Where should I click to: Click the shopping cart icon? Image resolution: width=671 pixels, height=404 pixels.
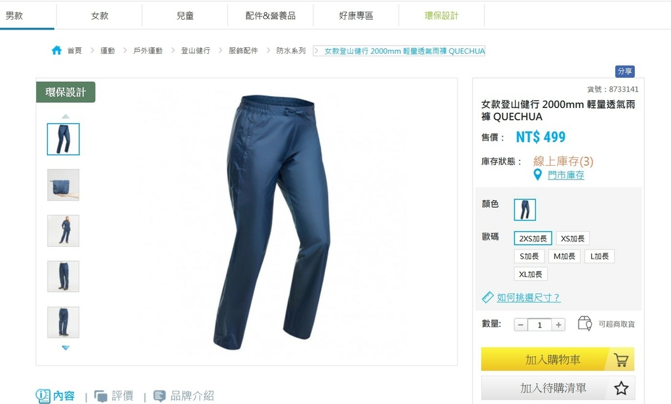621,360
